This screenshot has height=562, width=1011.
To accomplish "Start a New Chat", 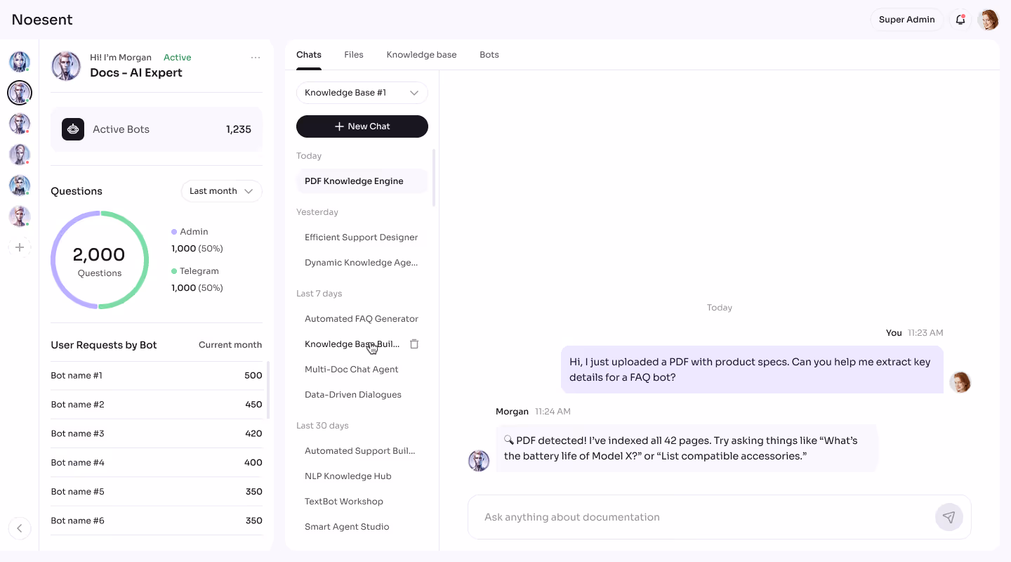I will 362,126.
